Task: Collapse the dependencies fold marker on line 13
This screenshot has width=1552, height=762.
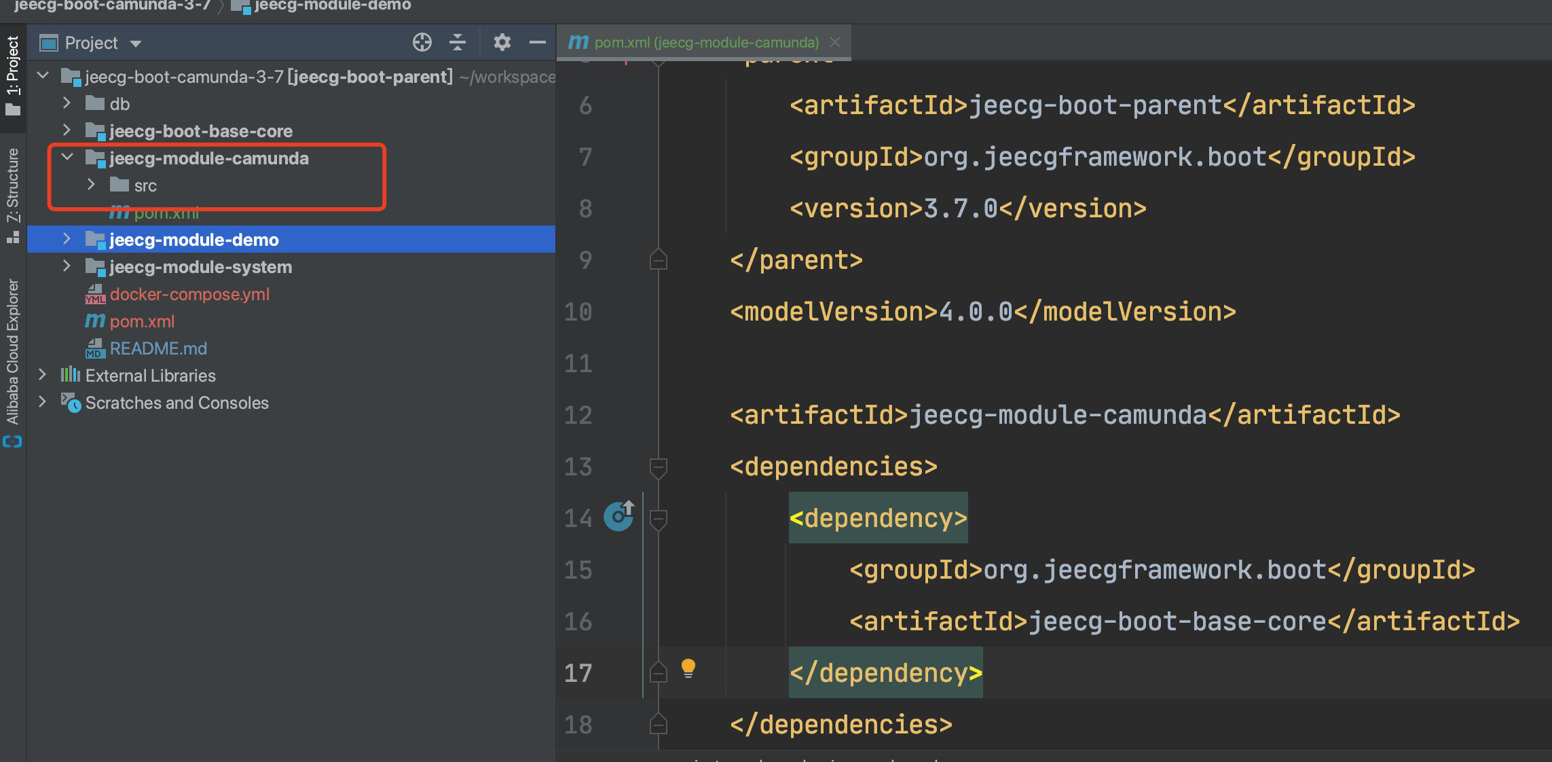Action: click(658, 467)
